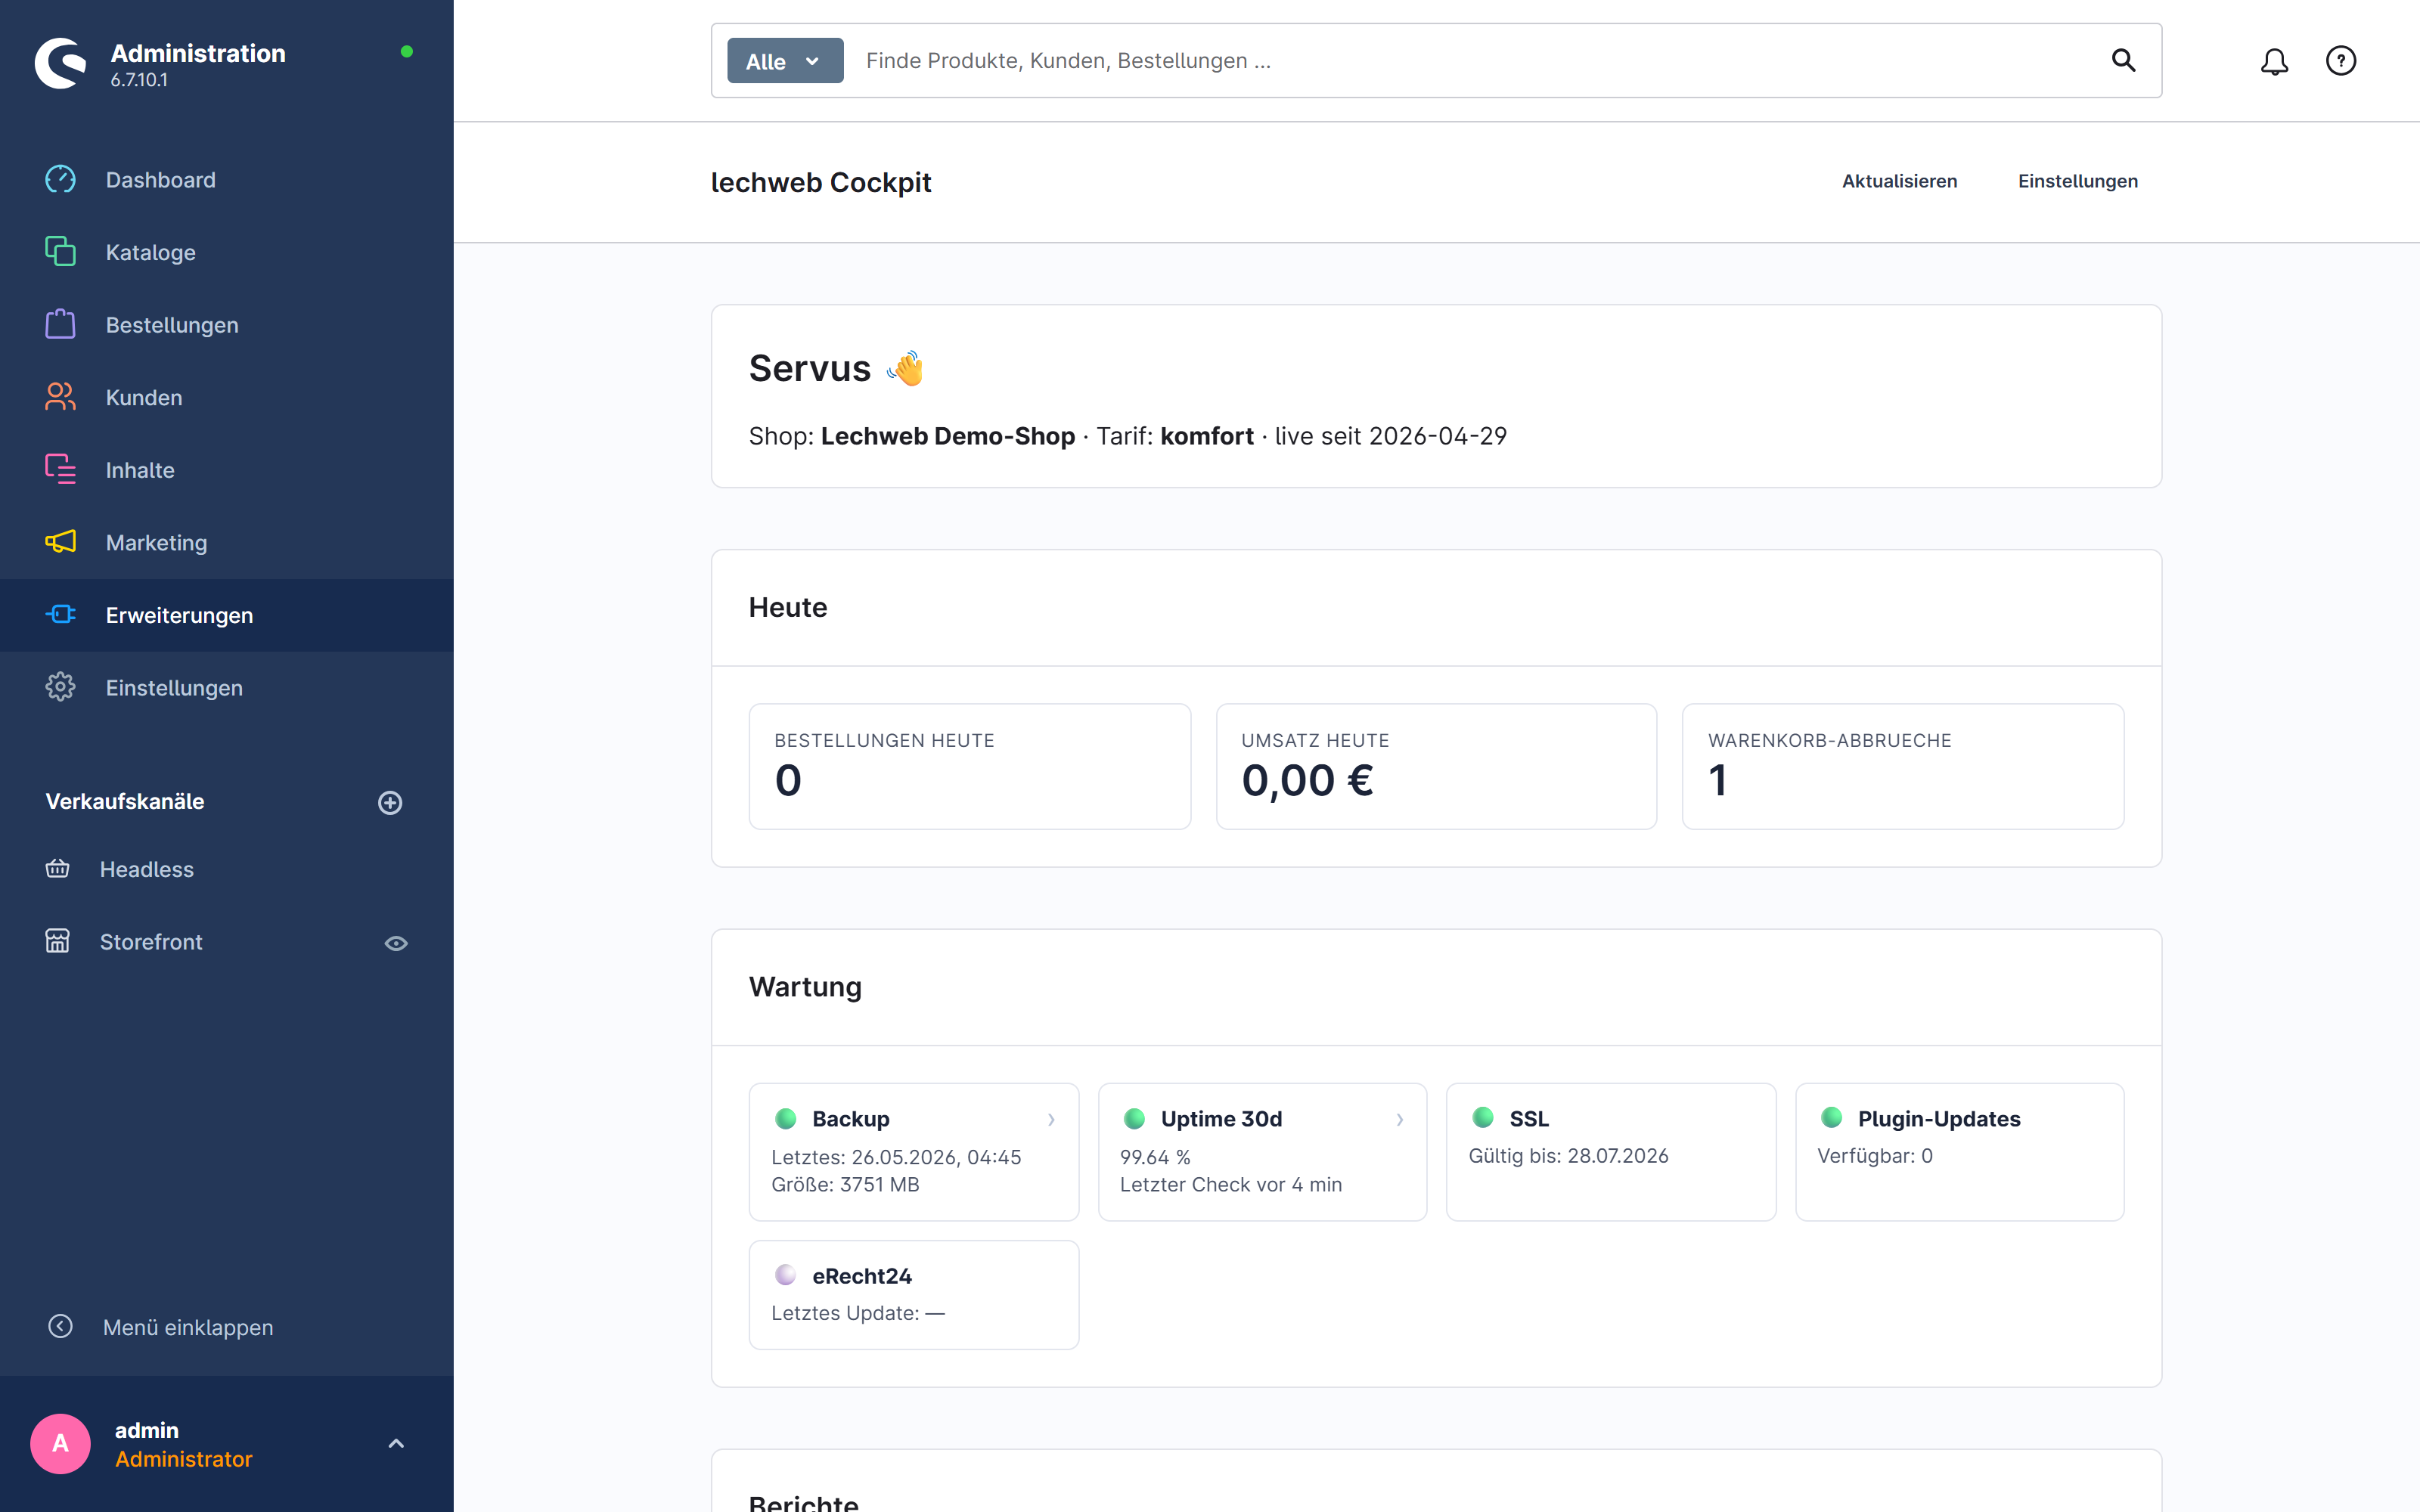Click the Bestellungen Heute tile
The height and width of the screenshot is (1512, 2420).
(x=969, y=767)
